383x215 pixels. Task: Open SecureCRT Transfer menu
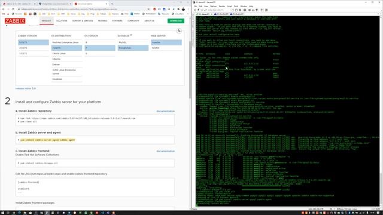coord(222,6)
